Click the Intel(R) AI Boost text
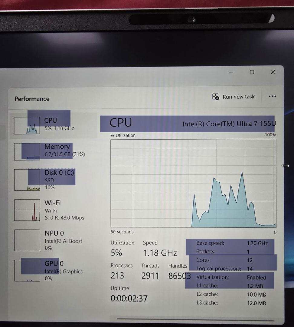The image size is (294, 327). pos(64,241)
